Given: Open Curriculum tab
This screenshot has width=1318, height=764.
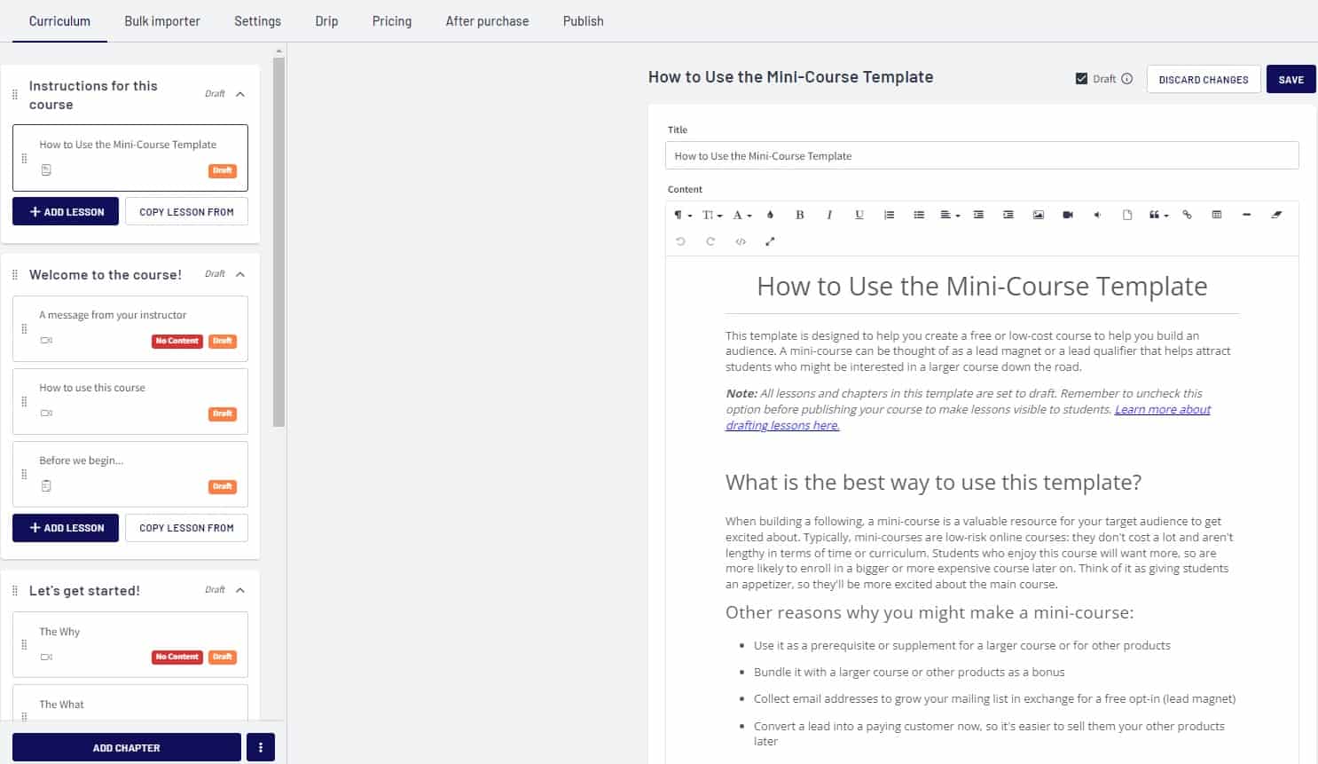Looking at the screenshot, I should pos(59,21).
